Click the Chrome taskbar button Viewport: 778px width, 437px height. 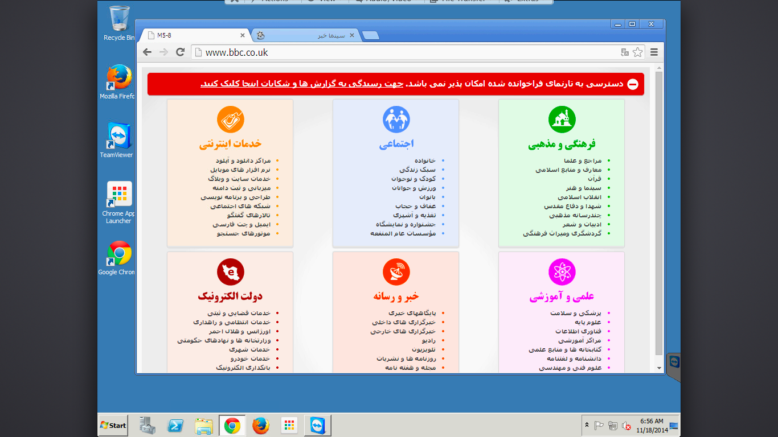(232, 425)
